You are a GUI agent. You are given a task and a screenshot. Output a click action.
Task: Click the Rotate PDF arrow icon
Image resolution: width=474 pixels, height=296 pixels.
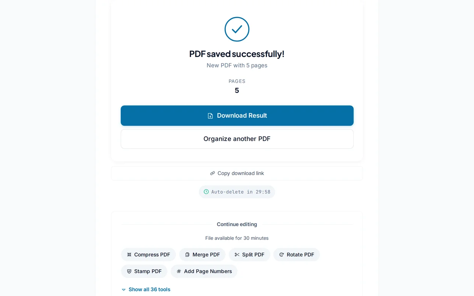point(281,255)
